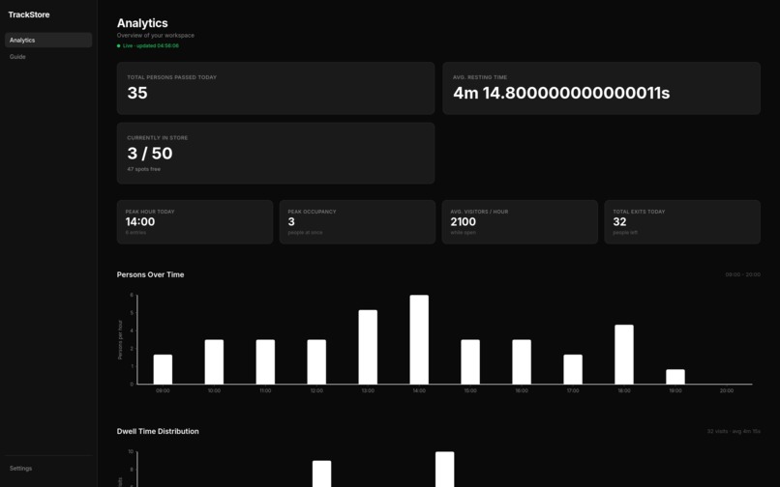Click the Analytics page heading

(142, 23)
